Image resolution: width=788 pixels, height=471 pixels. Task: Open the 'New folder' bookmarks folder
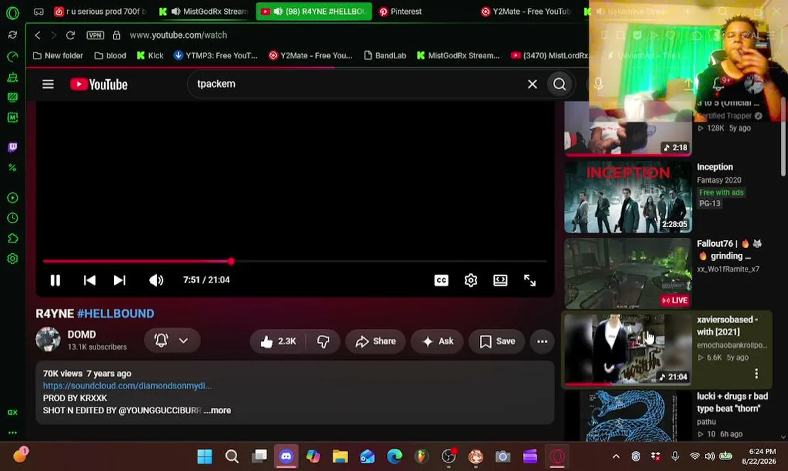(x=58, y=56)
